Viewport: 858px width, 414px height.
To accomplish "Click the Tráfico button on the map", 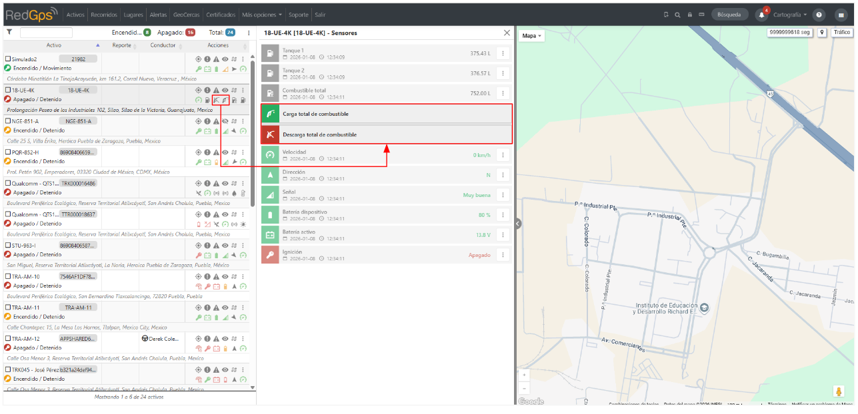I will tap(841, 32).
